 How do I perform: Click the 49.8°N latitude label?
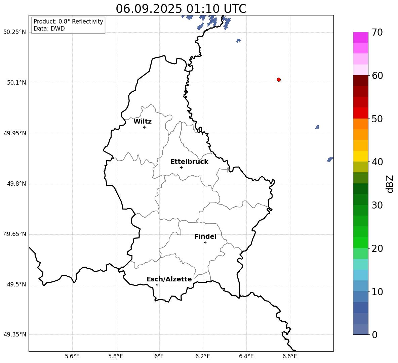pyautogui.click(x=16, y=184)
